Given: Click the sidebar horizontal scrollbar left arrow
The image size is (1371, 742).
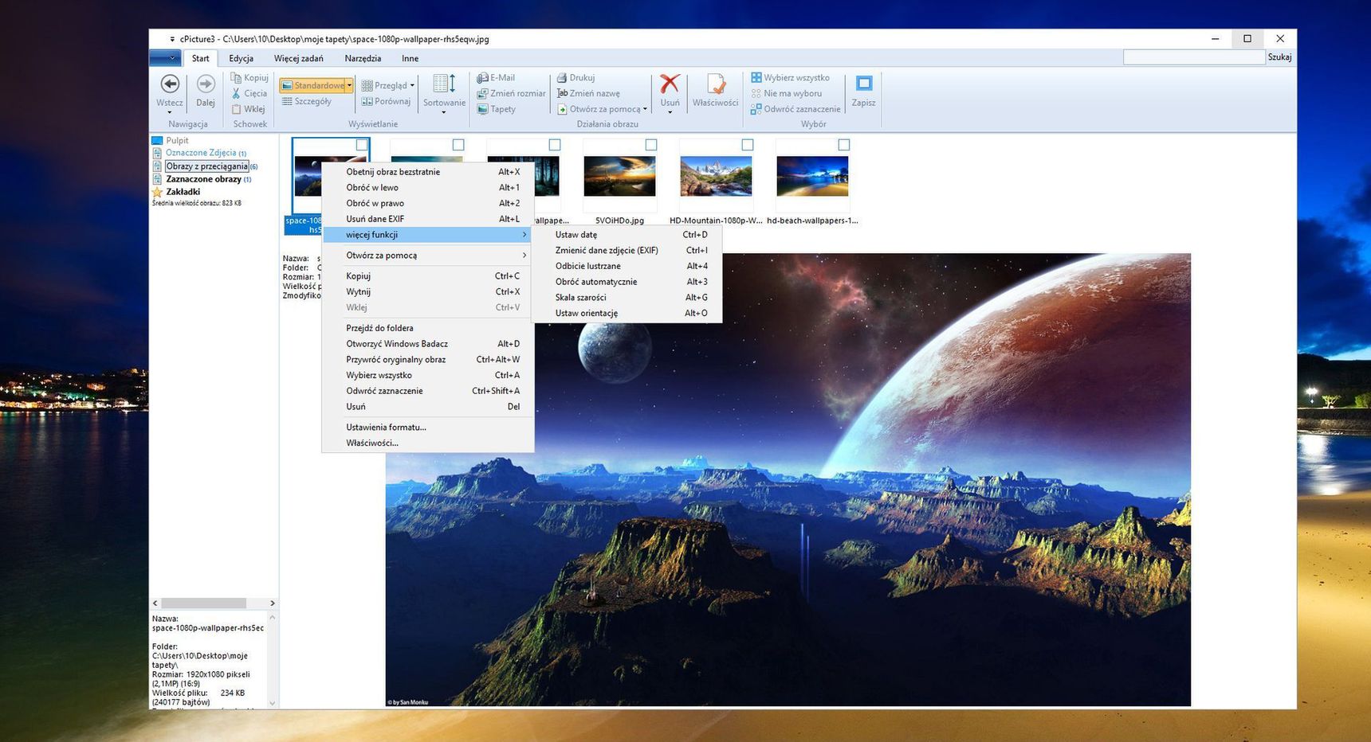Looking at the screenshot, I should (x=155, y=603).
